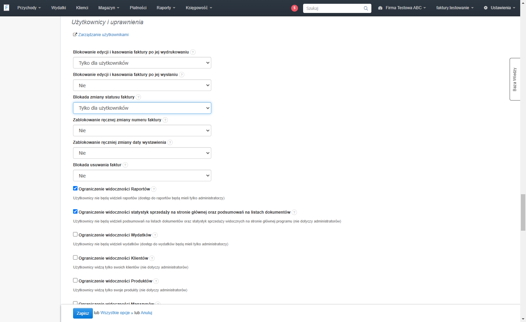Open the Magazyn menu
The image size is (526, 322).
pyautogui.click(x=109, y=8)
